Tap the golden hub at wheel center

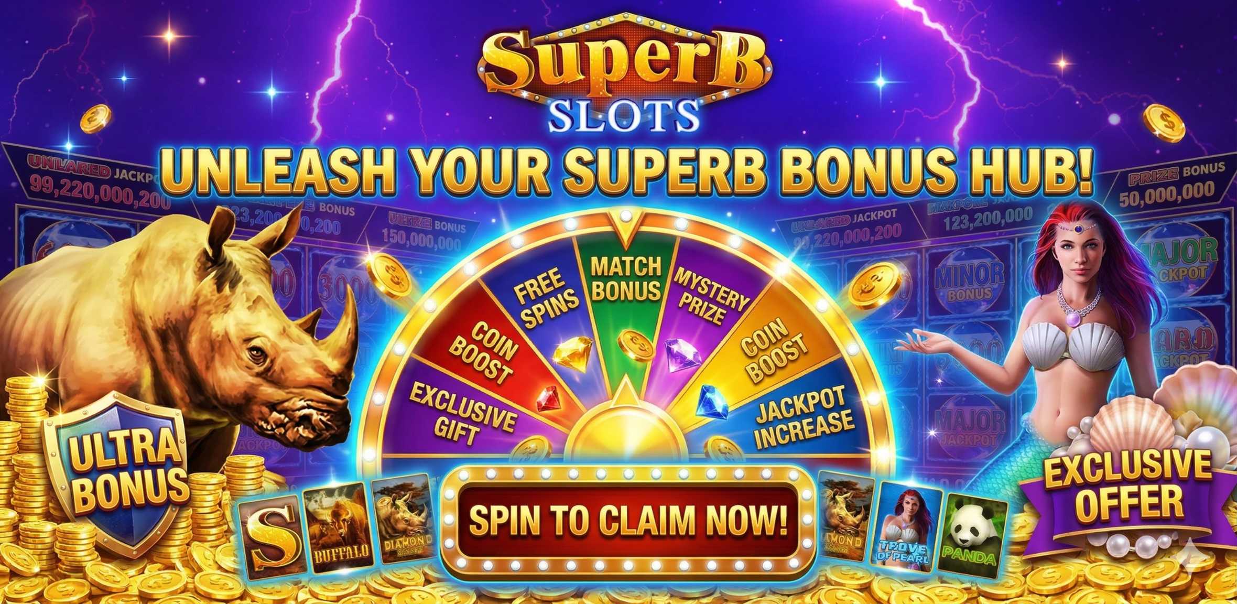pyautogui.click(x=625, y=425)
